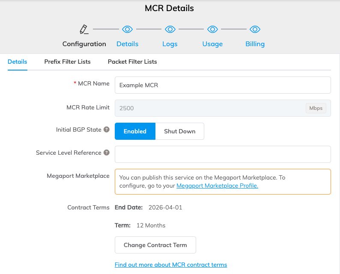This screenshot has width=340, height=274.
Task: Set Initial BGP State to Shut Down
Action: [179, 131]
